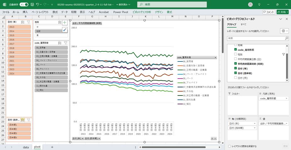Click the save icon in title bar
Viewport: 291px width, 150px height.
tap(32, 5)
